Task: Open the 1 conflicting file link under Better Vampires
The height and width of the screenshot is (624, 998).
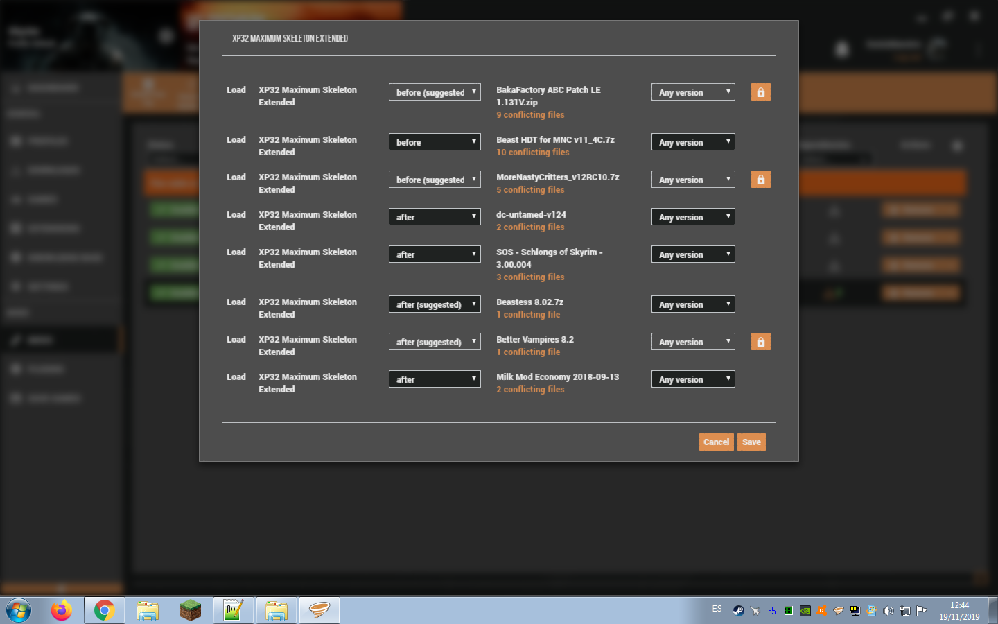Action: (x=528, y=352)
